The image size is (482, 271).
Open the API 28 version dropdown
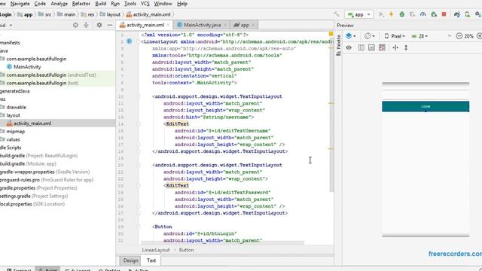tap(419, 36)
